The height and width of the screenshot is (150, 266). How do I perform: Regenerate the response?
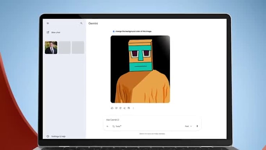(120, 108)
